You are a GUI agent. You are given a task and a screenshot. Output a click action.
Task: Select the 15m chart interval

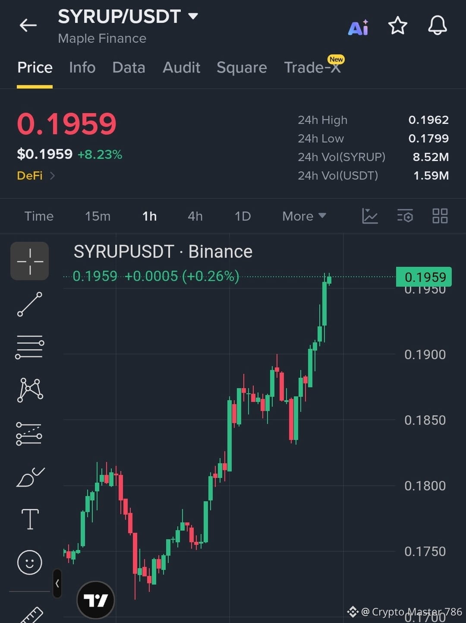click(x=98, y=216)
